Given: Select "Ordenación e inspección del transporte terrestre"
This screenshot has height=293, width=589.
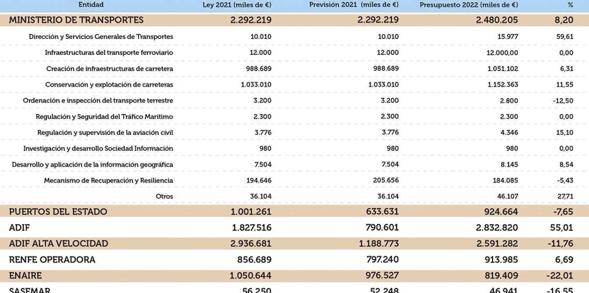Looking at the screenshot, I should click(x=98, y=101).
